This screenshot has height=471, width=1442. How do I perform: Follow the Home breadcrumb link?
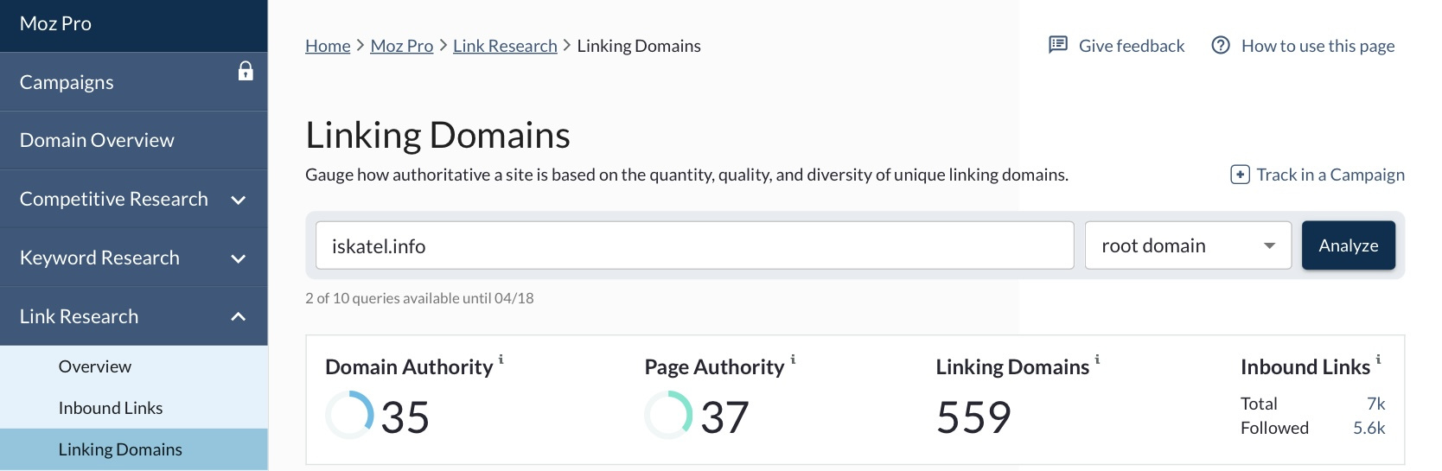pyautogui.click(x=328, y=46)
